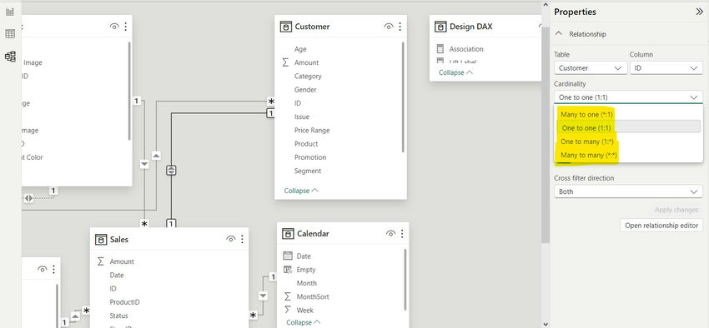Click sigma icon beside Sales Amount

coord(101,261)
